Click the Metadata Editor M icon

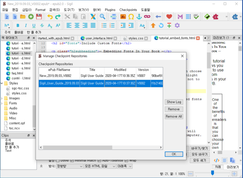180,16
